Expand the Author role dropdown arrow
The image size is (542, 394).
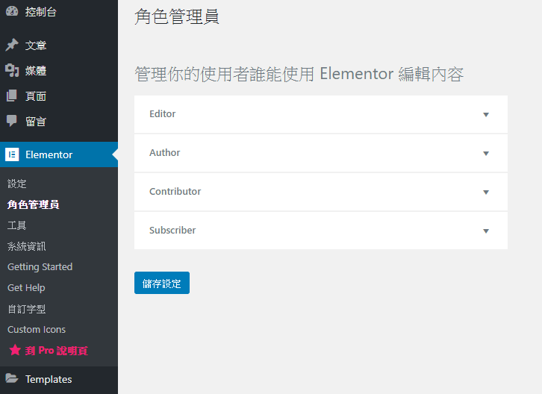coord(486,153)
